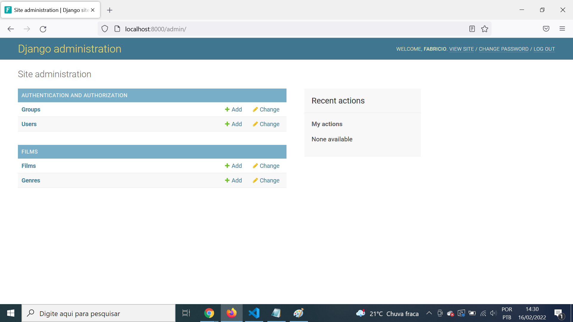Open Google Chrome from taskbar
The width and height of the screenshot is (573, 322).
click(x=209, y=313)
